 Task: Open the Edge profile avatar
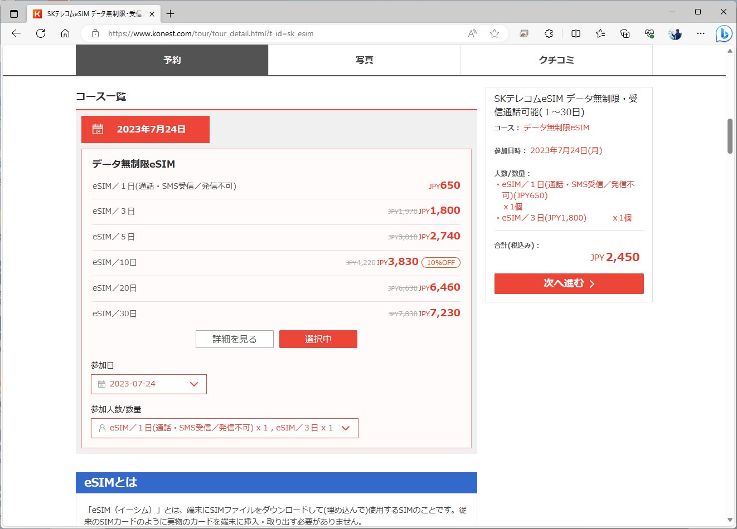675,33
